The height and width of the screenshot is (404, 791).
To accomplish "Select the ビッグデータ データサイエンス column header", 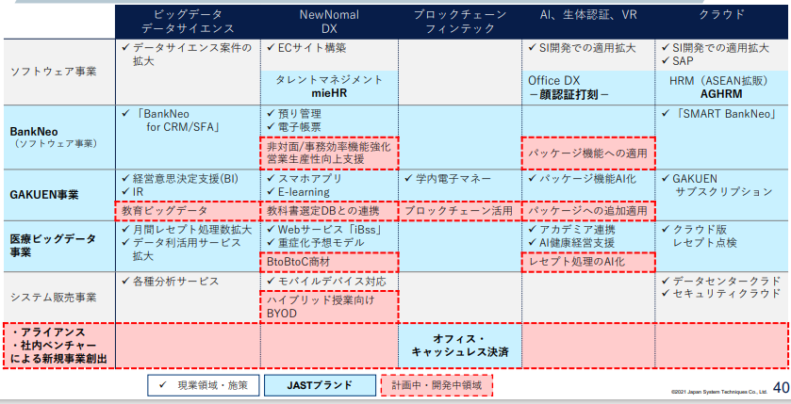I will pyautogui.click(x=188, y=22).
